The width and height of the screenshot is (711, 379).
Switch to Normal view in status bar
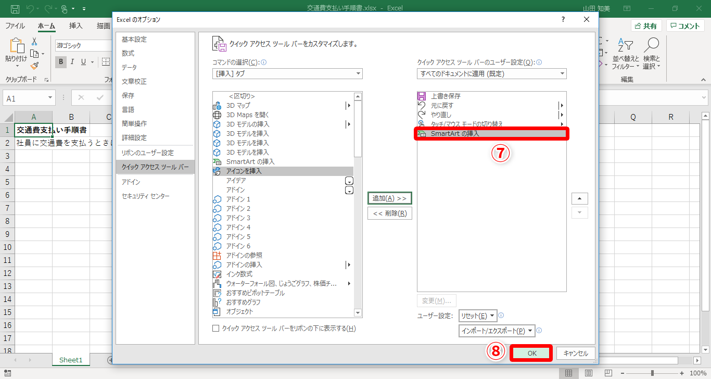[569, 373]
